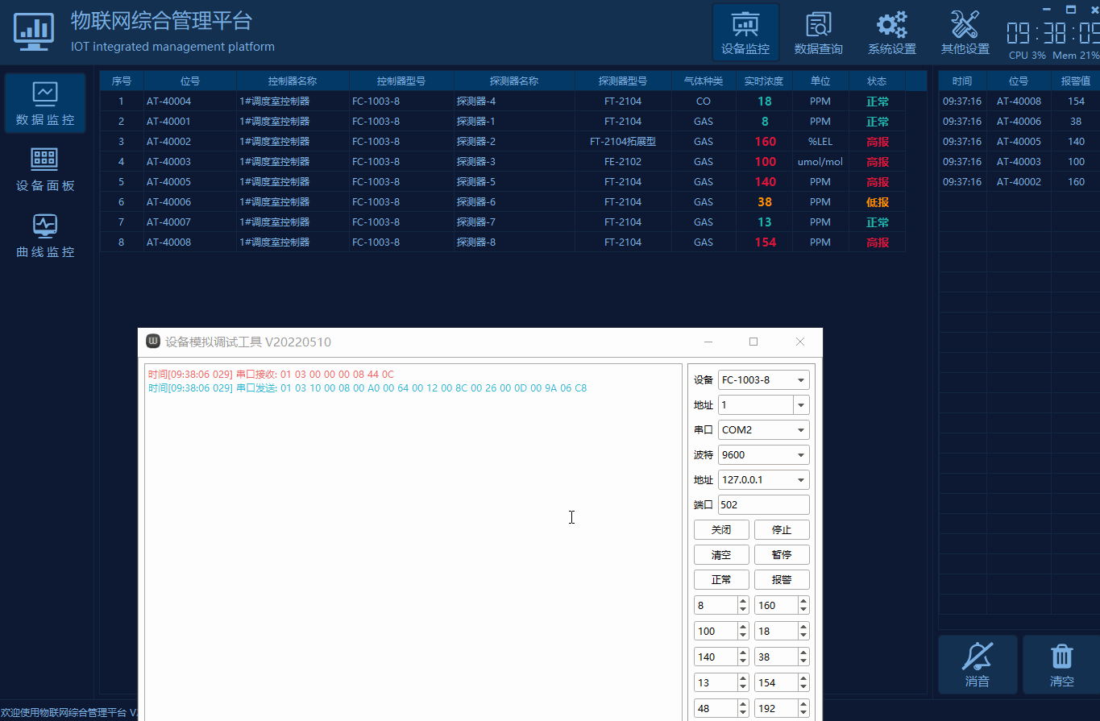The height and width of the screenshot is (721, 1100).
Task: Click the 气体种类 column header
Action: click(704, 81)
